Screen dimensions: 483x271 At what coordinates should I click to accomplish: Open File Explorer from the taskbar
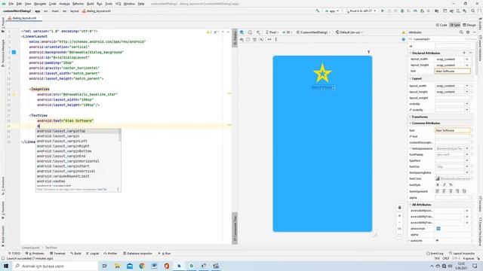point(117,266)
